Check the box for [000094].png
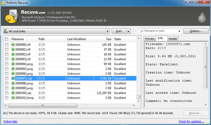The image size is (211, 125). click(7, 64)
